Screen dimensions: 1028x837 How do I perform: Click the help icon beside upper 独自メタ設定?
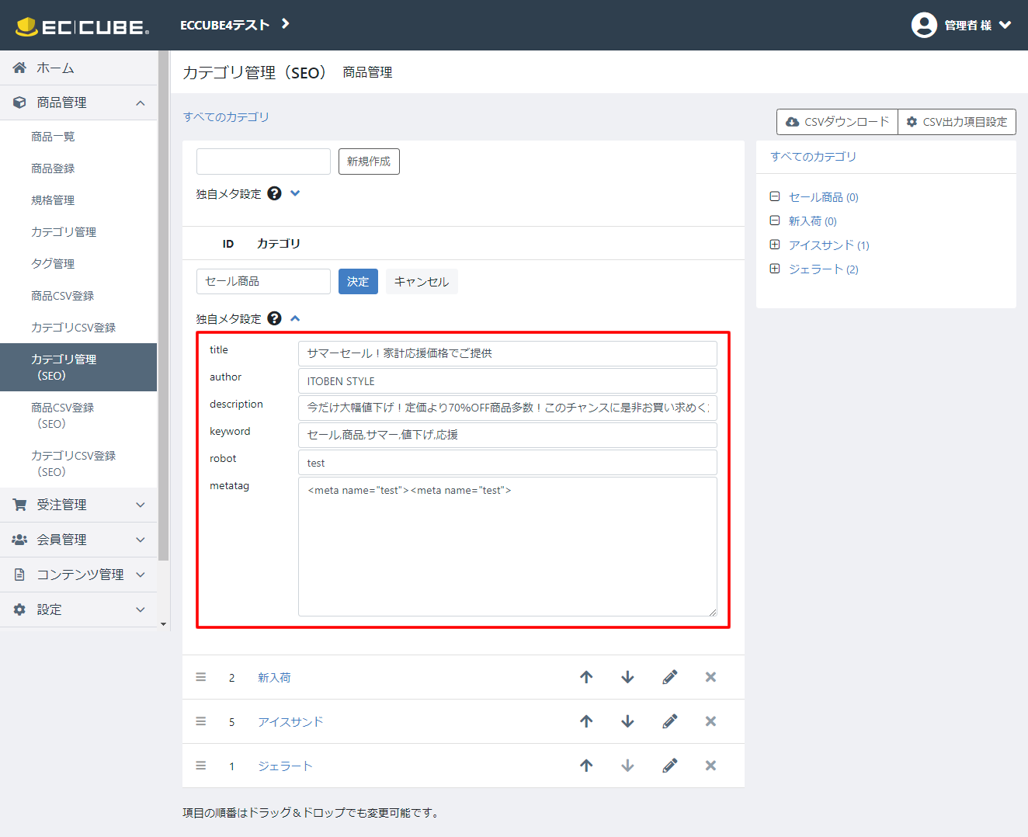(x=274, y=193)
